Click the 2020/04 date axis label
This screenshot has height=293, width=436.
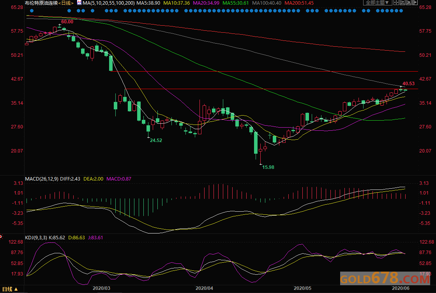(x=205, y=288)
